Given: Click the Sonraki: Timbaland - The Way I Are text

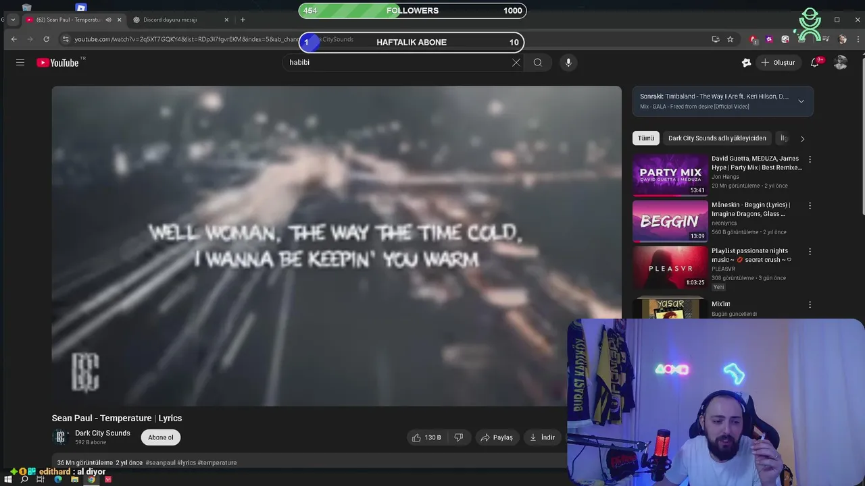Looking at the screenshot, I should click(x=714, y=97).
